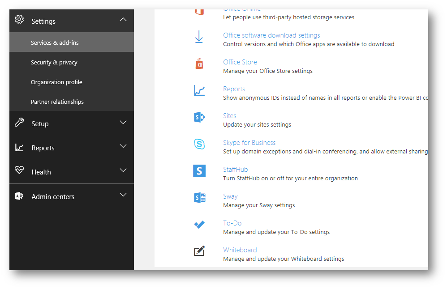The image size is (447, 289).
Task: Open Partner relationships page
Action: [72, 102]
